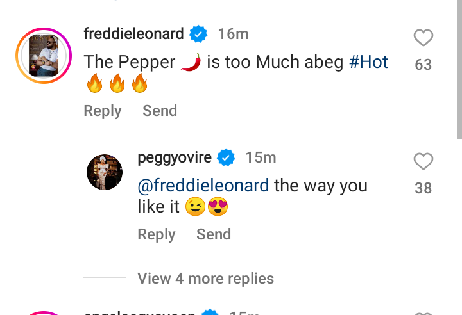View the 63 likes count
The width and height of the screenshot is (462, 315).
click(424, 65)
